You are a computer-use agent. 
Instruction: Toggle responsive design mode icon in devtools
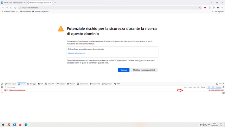coord(217,84)
